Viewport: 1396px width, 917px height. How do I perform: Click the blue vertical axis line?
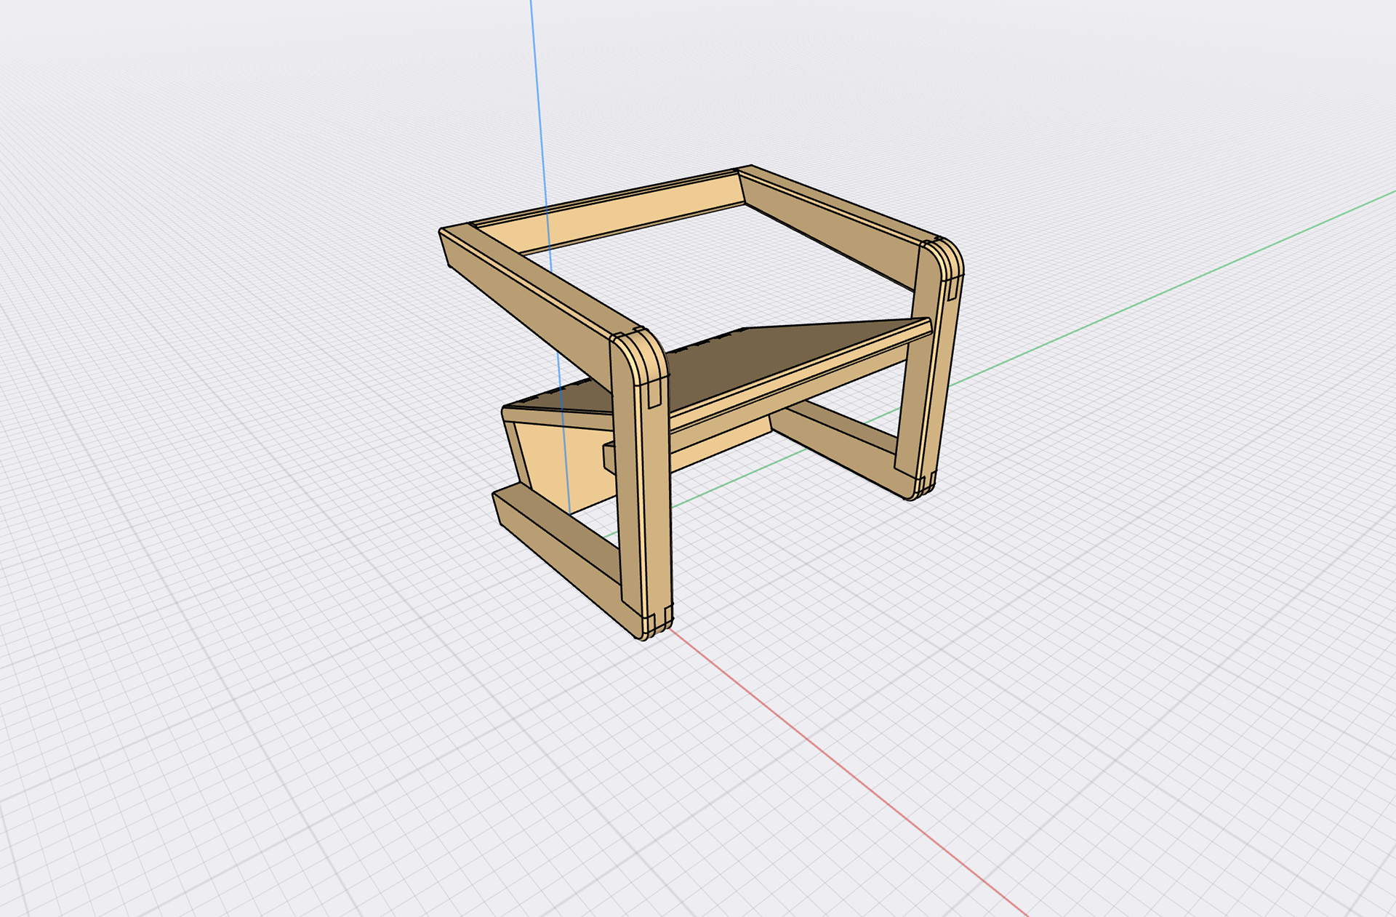pyautogui.click(x=538, y=109)
